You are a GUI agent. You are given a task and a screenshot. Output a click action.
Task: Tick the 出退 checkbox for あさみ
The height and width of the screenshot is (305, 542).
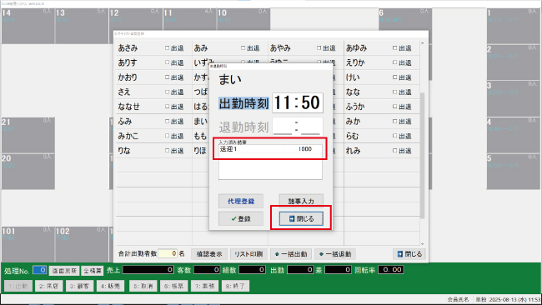click(x=168, y=48)
